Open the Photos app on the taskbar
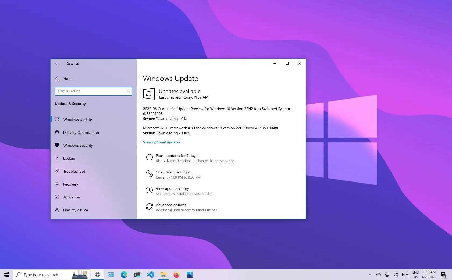Viewport: 452px width, 280px height. pyautogui.click(x=190, y=275)
